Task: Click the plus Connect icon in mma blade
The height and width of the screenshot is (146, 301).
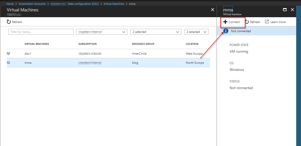Action: pos(225,22)
